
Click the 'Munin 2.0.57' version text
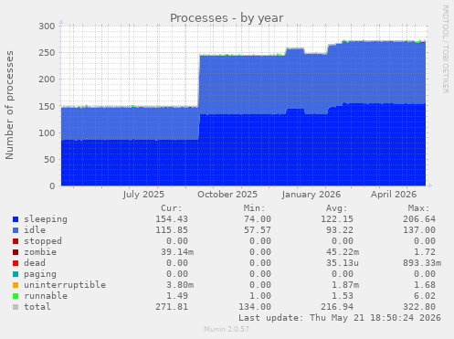[227, 329]
